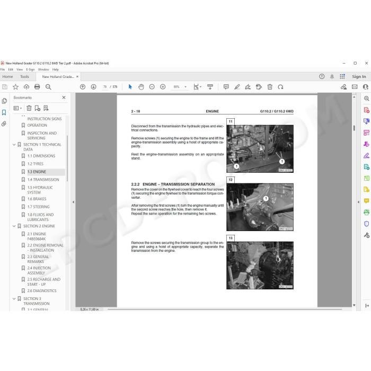
Task: Open Help question mark icon
Action: [322, 76]
